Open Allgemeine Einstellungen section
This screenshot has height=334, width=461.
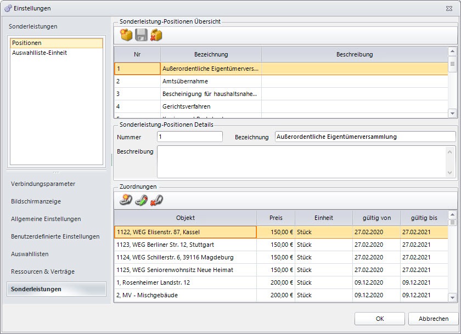pyautogui.click(x=46, y=219)
